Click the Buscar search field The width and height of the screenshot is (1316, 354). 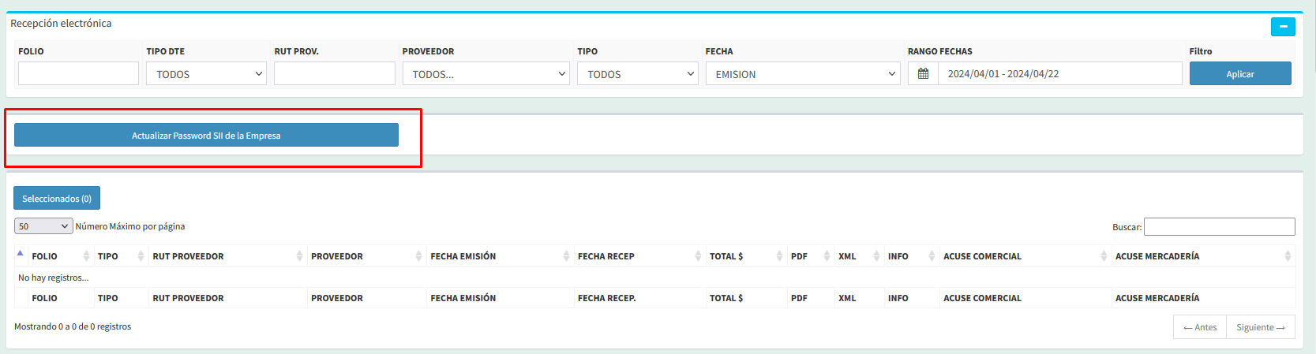[1219, 227]
